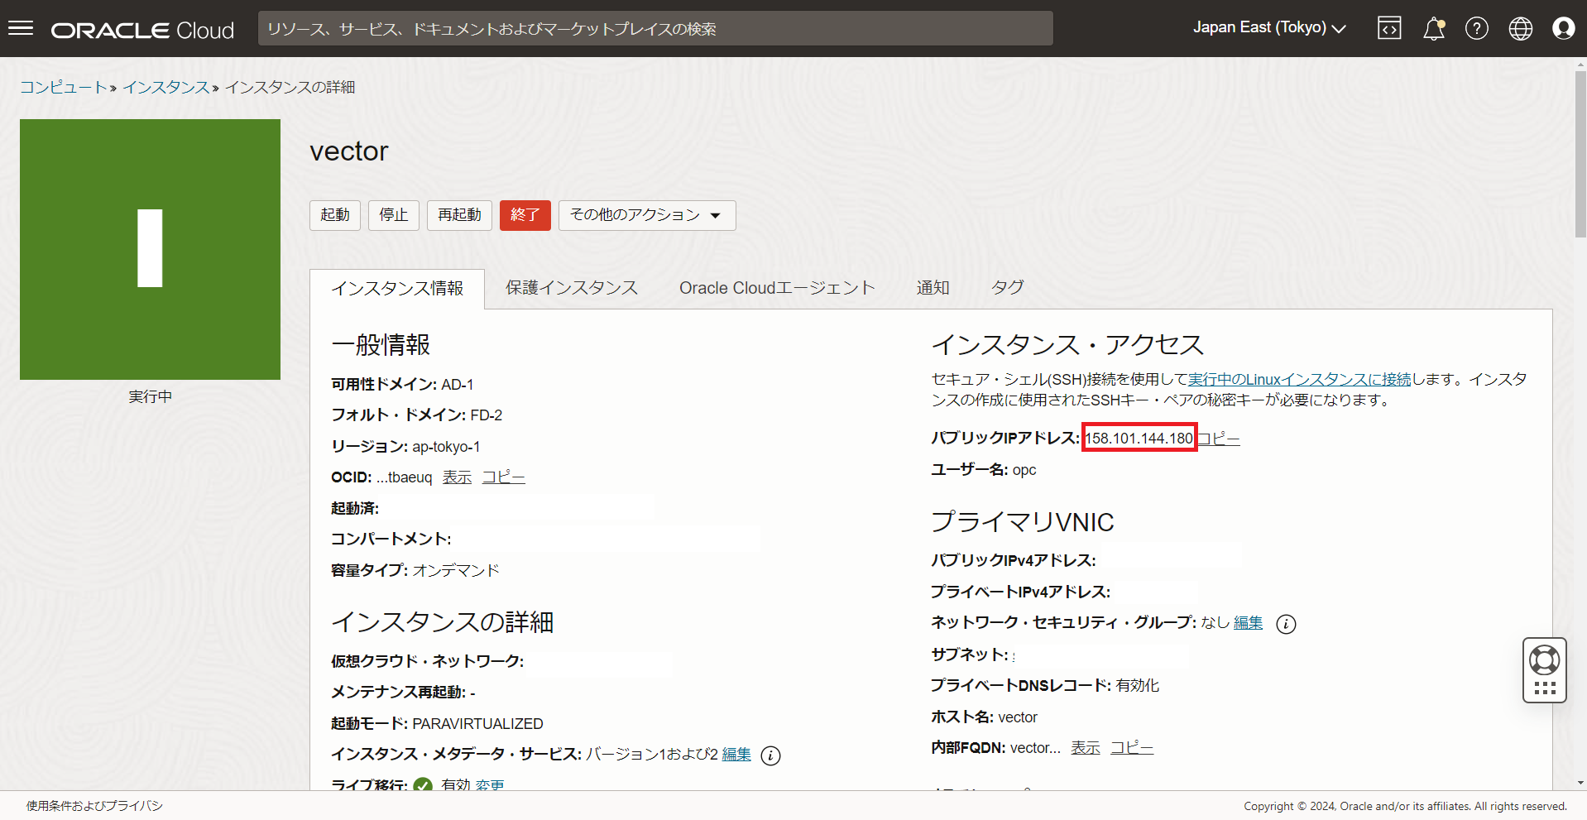
Task: Open the user profile avatar icon
Action: click(x=1563, y=29)
